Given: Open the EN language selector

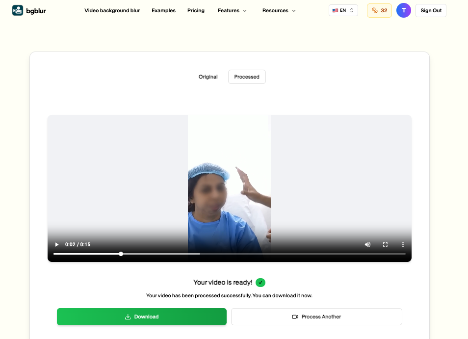Looking at the screenshot, I should click(x=343, y=10).
